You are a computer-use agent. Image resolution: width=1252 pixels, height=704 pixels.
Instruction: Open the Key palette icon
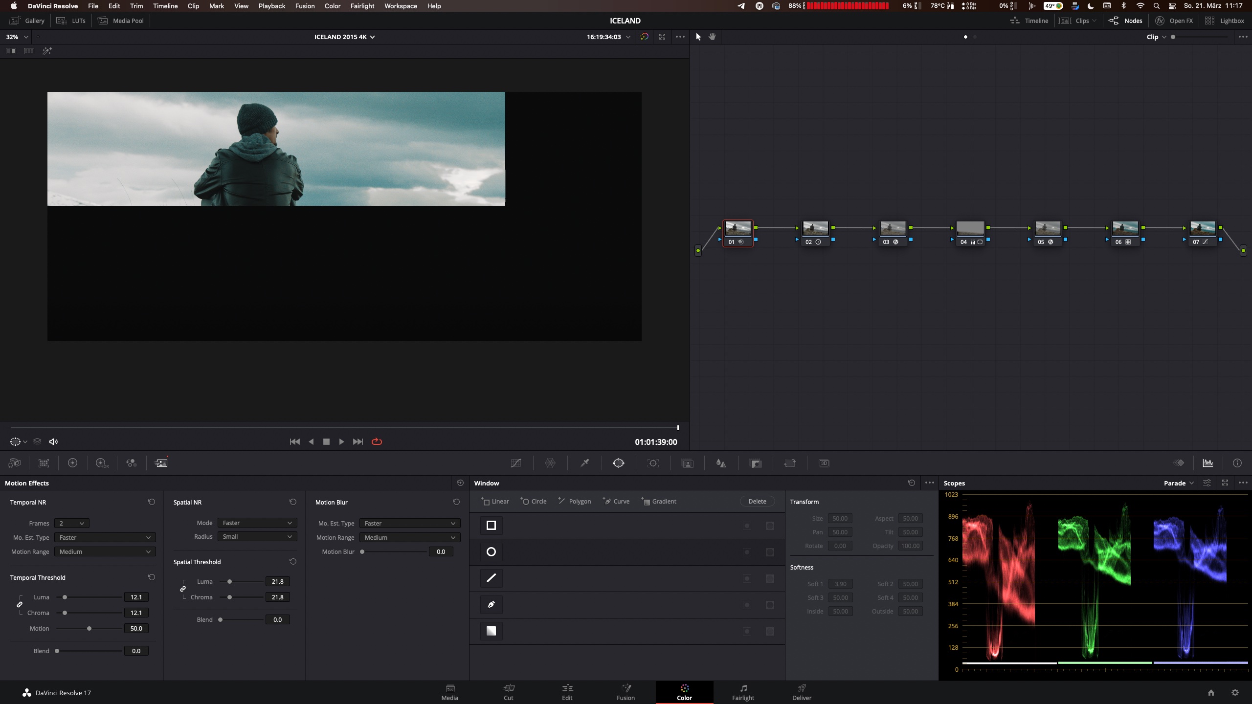pos(756,463)
